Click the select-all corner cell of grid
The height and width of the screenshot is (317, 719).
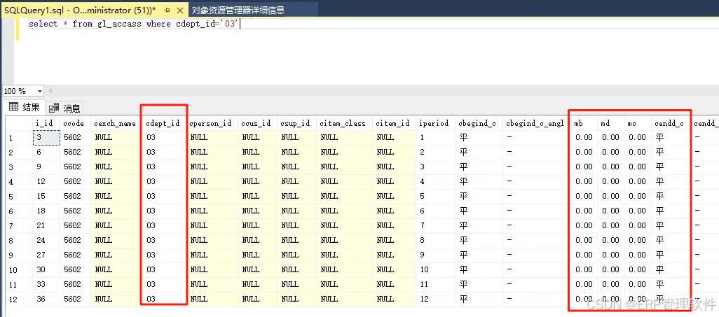(19, 124)
